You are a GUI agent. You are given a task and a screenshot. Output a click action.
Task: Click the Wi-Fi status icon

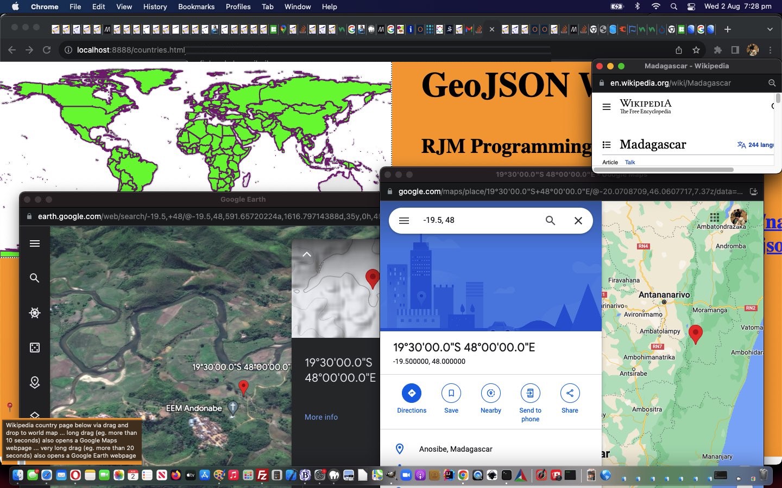[656, 7]
